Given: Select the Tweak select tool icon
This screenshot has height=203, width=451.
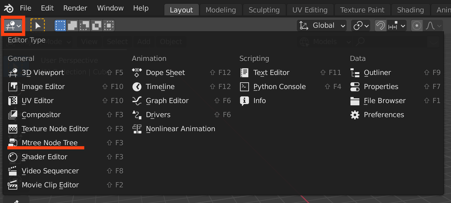Looking at the screenshot, I should [37, 26].
